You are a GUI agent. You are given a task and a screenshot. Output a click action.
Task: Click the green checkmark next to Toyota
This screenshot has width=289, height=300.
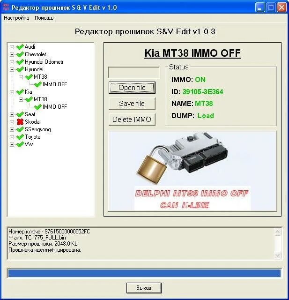point(20,137)
